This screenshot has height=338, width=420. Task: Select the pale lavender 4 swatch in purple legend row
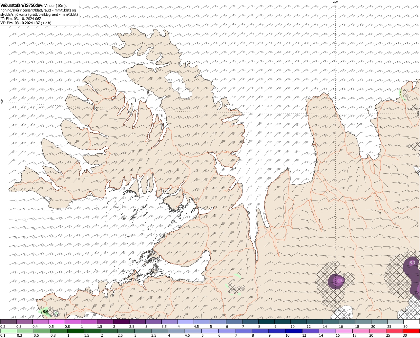coord(186,322)
